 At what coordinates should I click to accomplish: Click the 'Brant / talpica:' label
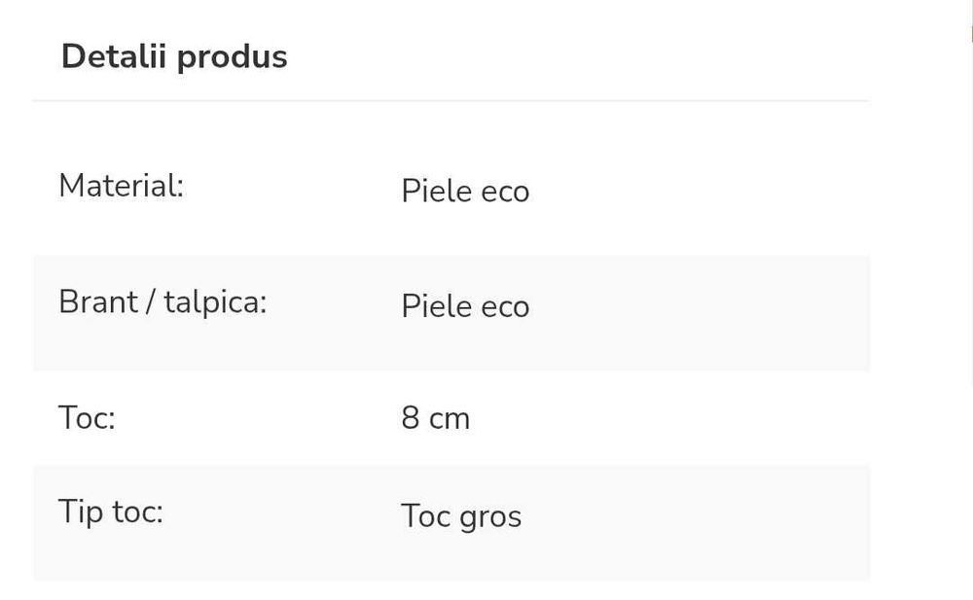coord(162,302)
